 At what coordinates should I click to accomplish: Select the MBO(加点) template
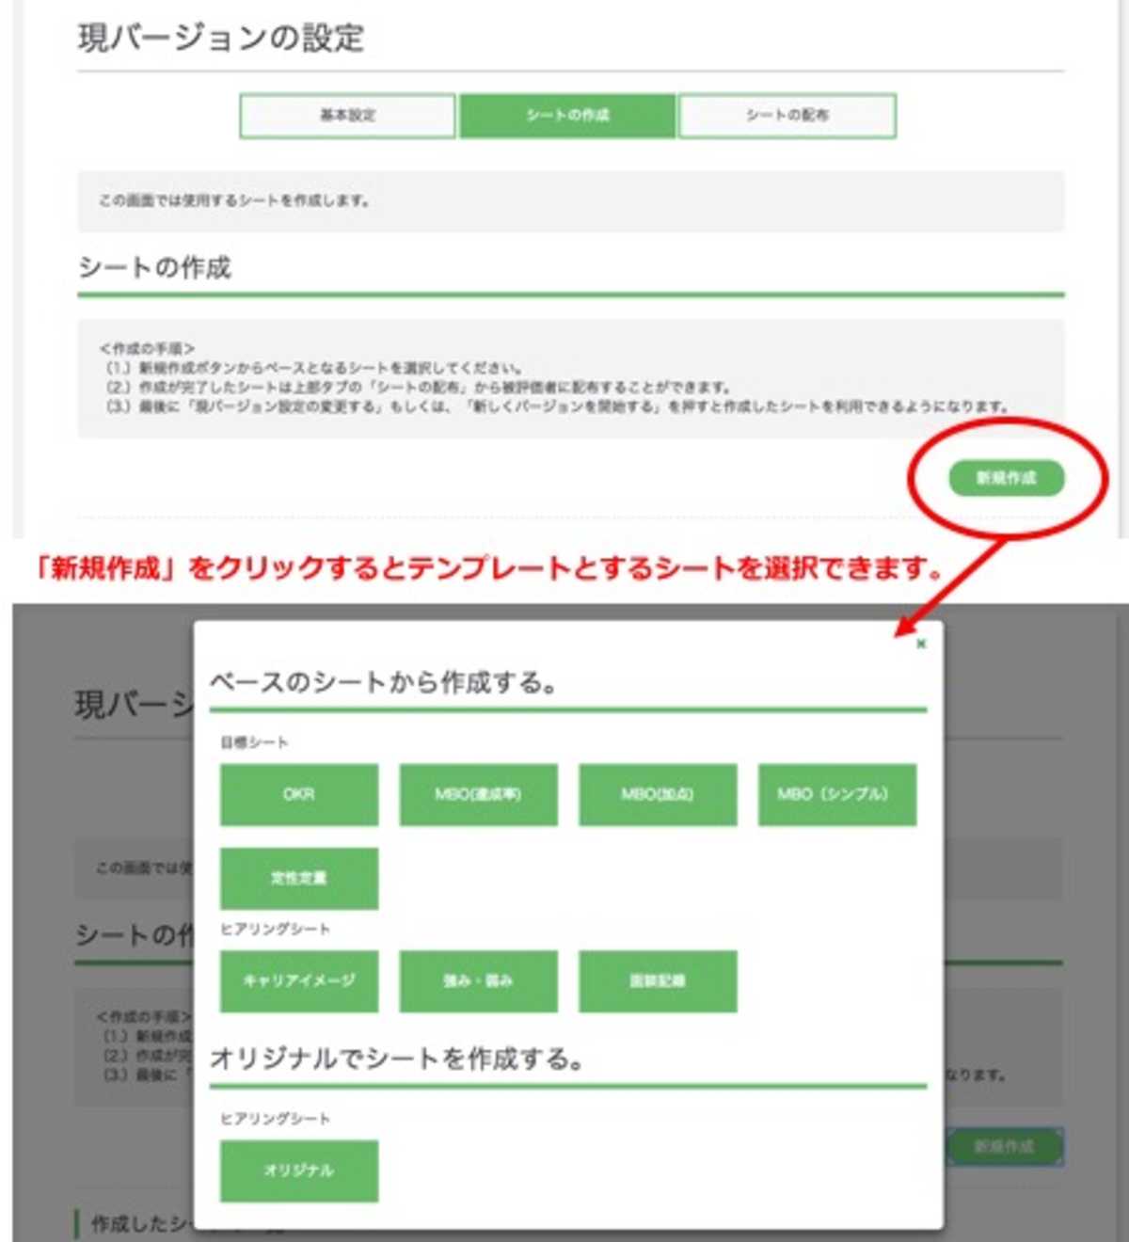pyautogui.click(x=657, y=794)
